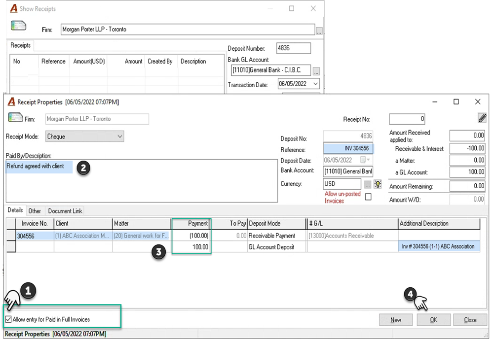The image size is (495, 340).
Task: Click the Receipt Properties title bar app logo
Action: click(12, 102)
